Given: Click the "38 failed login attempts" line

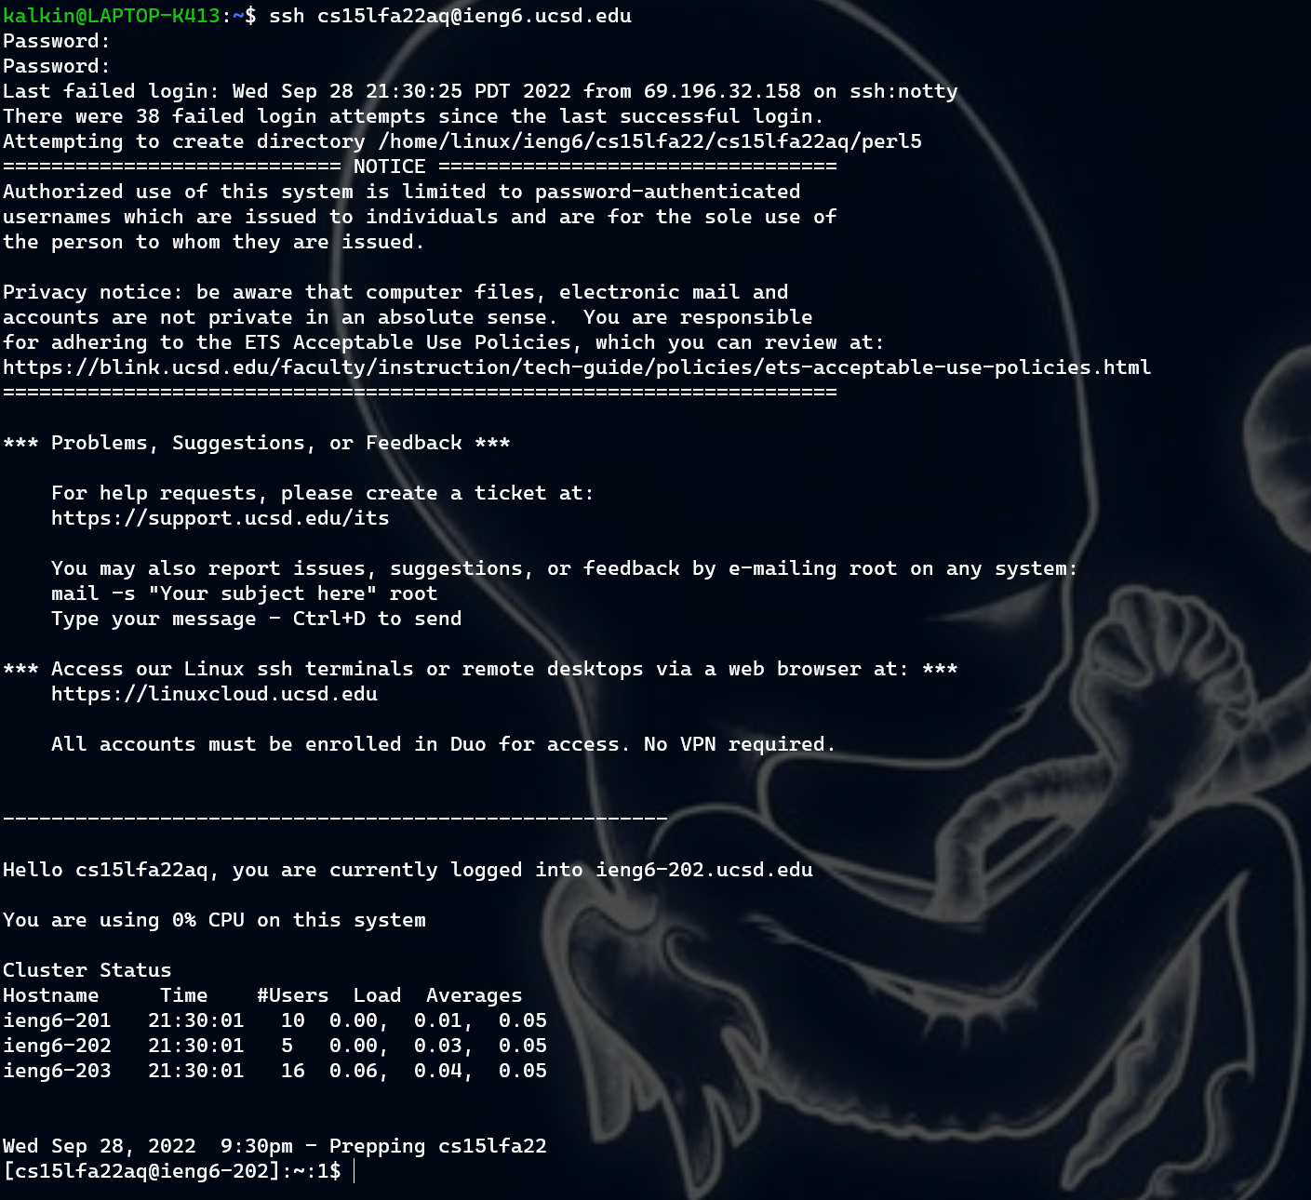Looking at the screenshot, I should click(x=413, y=116).
